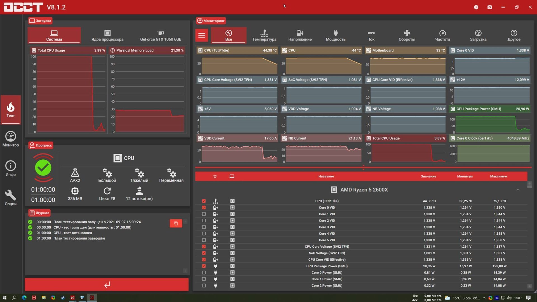The height and width of the screenshot is (302, 537).
Task: Select the Все monitoring tab
Action: (229, 35)
